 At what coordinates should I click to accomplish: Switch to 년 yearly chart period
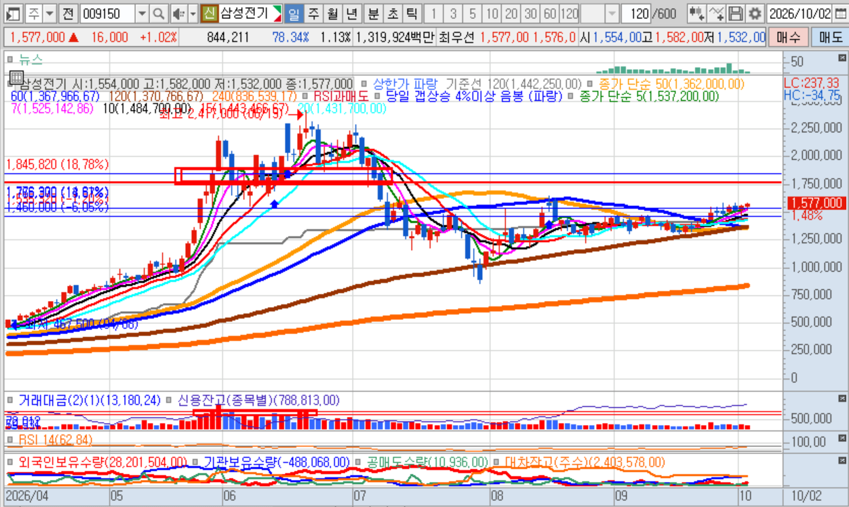351,13
